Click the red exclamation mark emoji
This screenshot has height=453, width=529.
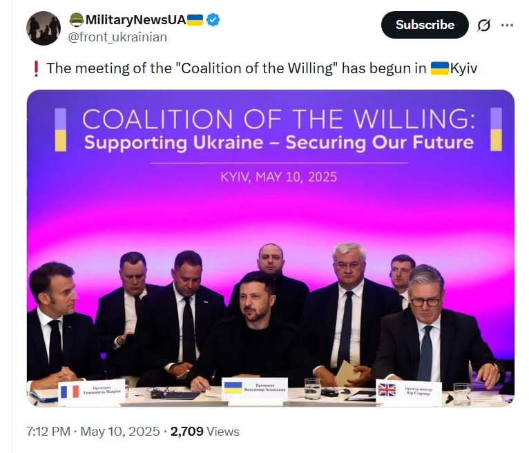(36, 68)
